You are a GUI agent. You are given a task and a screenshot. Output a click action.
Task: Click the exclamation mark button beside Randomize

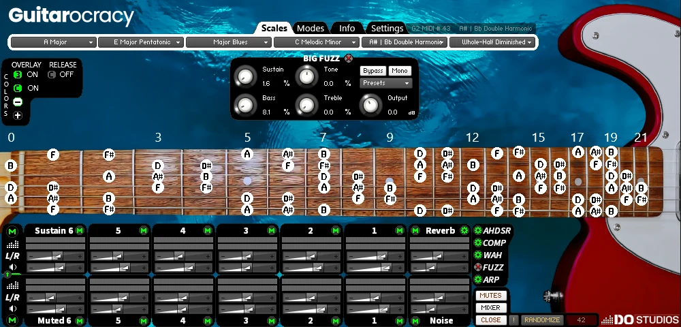pyautogui.click(x=513, y=320)
